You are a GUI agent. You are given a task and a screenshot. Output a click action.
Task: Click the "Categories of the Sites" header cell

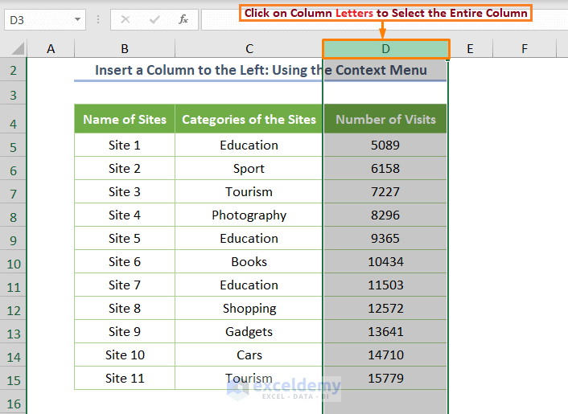click(x=249, y=120)
